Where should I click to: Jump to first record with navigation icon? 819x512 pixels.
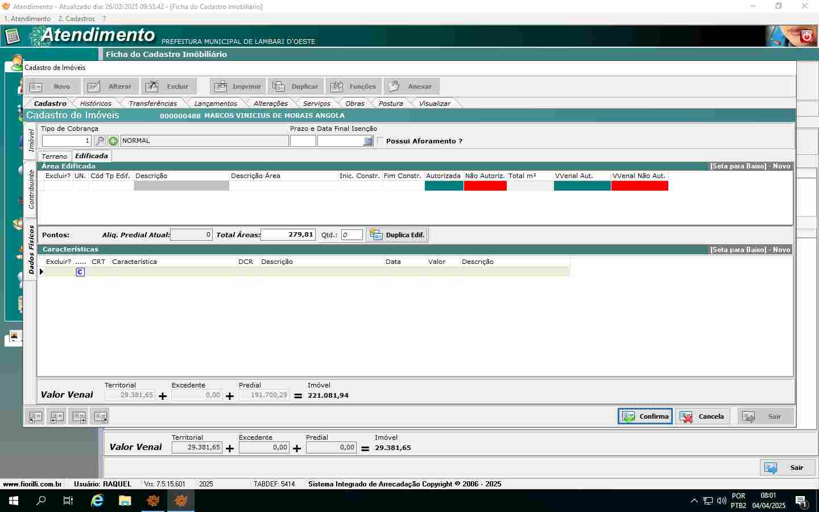click(35, 417)
